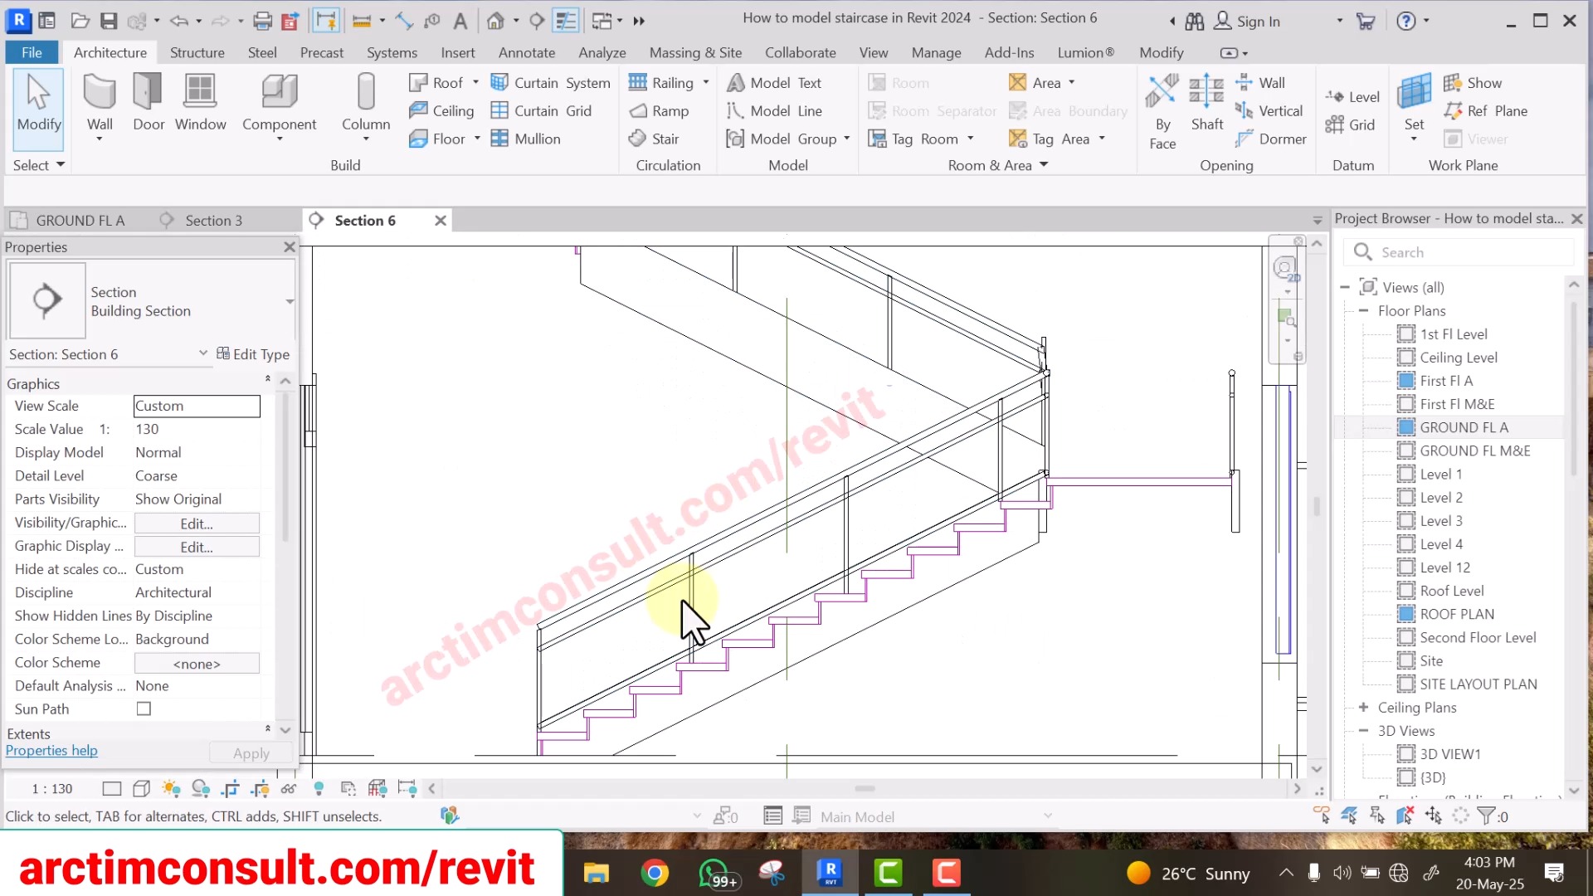Click Edit Type in Properties
This screenshot has height=896, width=1593.
253,353
